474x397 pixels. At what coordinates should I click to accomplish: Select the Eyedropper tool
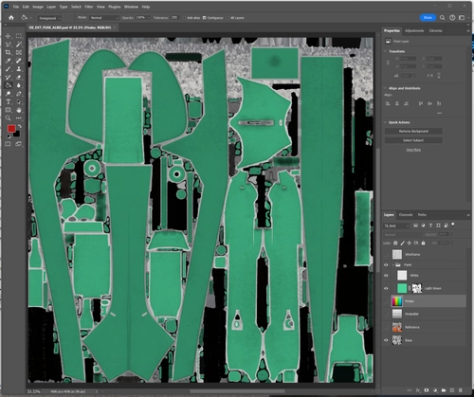pos(9,61)
